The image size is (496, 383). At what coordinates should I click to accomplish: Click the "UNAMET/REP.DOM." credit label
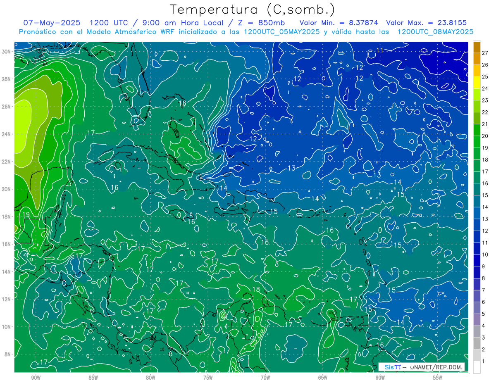pyautogui.click(x=437, y=367)
